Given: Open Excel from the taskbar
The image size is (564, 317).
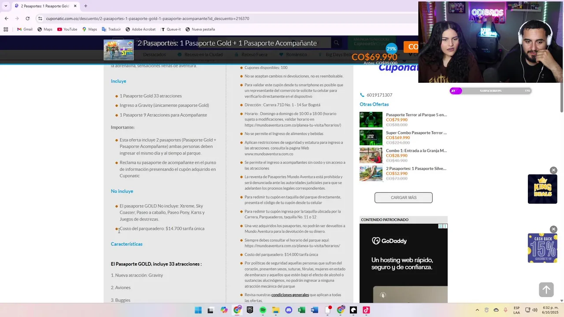Looking at the screenshot, I should click(x=302, y=310).
